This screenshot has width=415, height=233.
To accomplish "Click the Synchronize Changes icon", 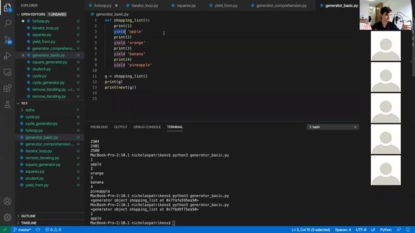I will pyautogui.click(x=38, y=230).
